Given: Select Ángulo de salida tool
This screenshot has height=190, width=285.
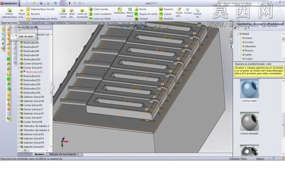Looking at the screenshot, I should (146, 14).
